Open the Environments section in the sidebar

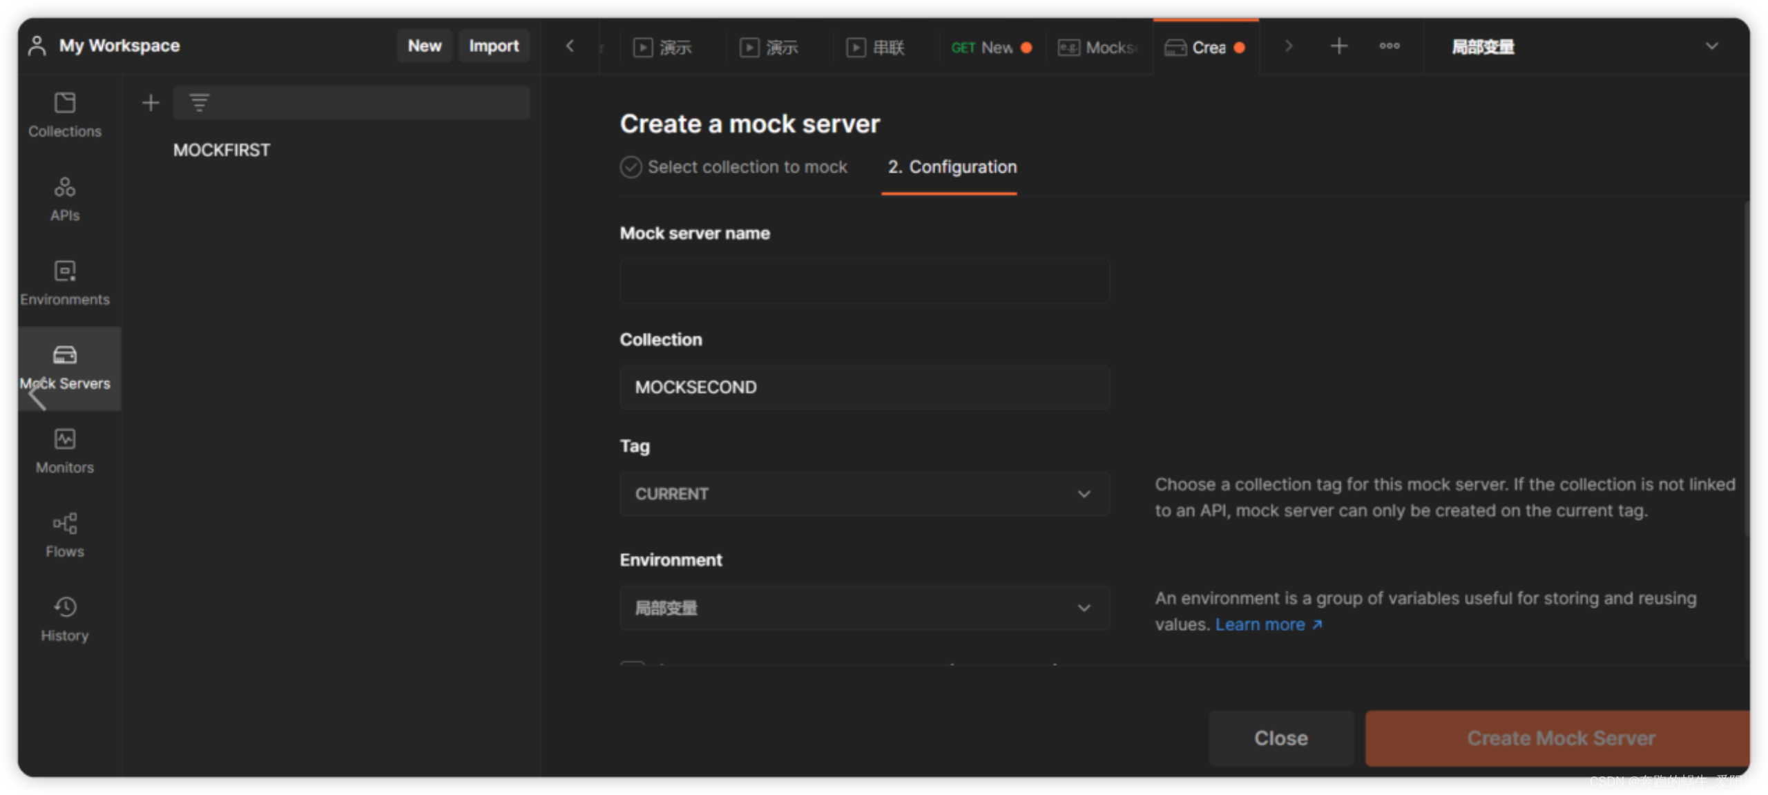(x=64, y=282)
